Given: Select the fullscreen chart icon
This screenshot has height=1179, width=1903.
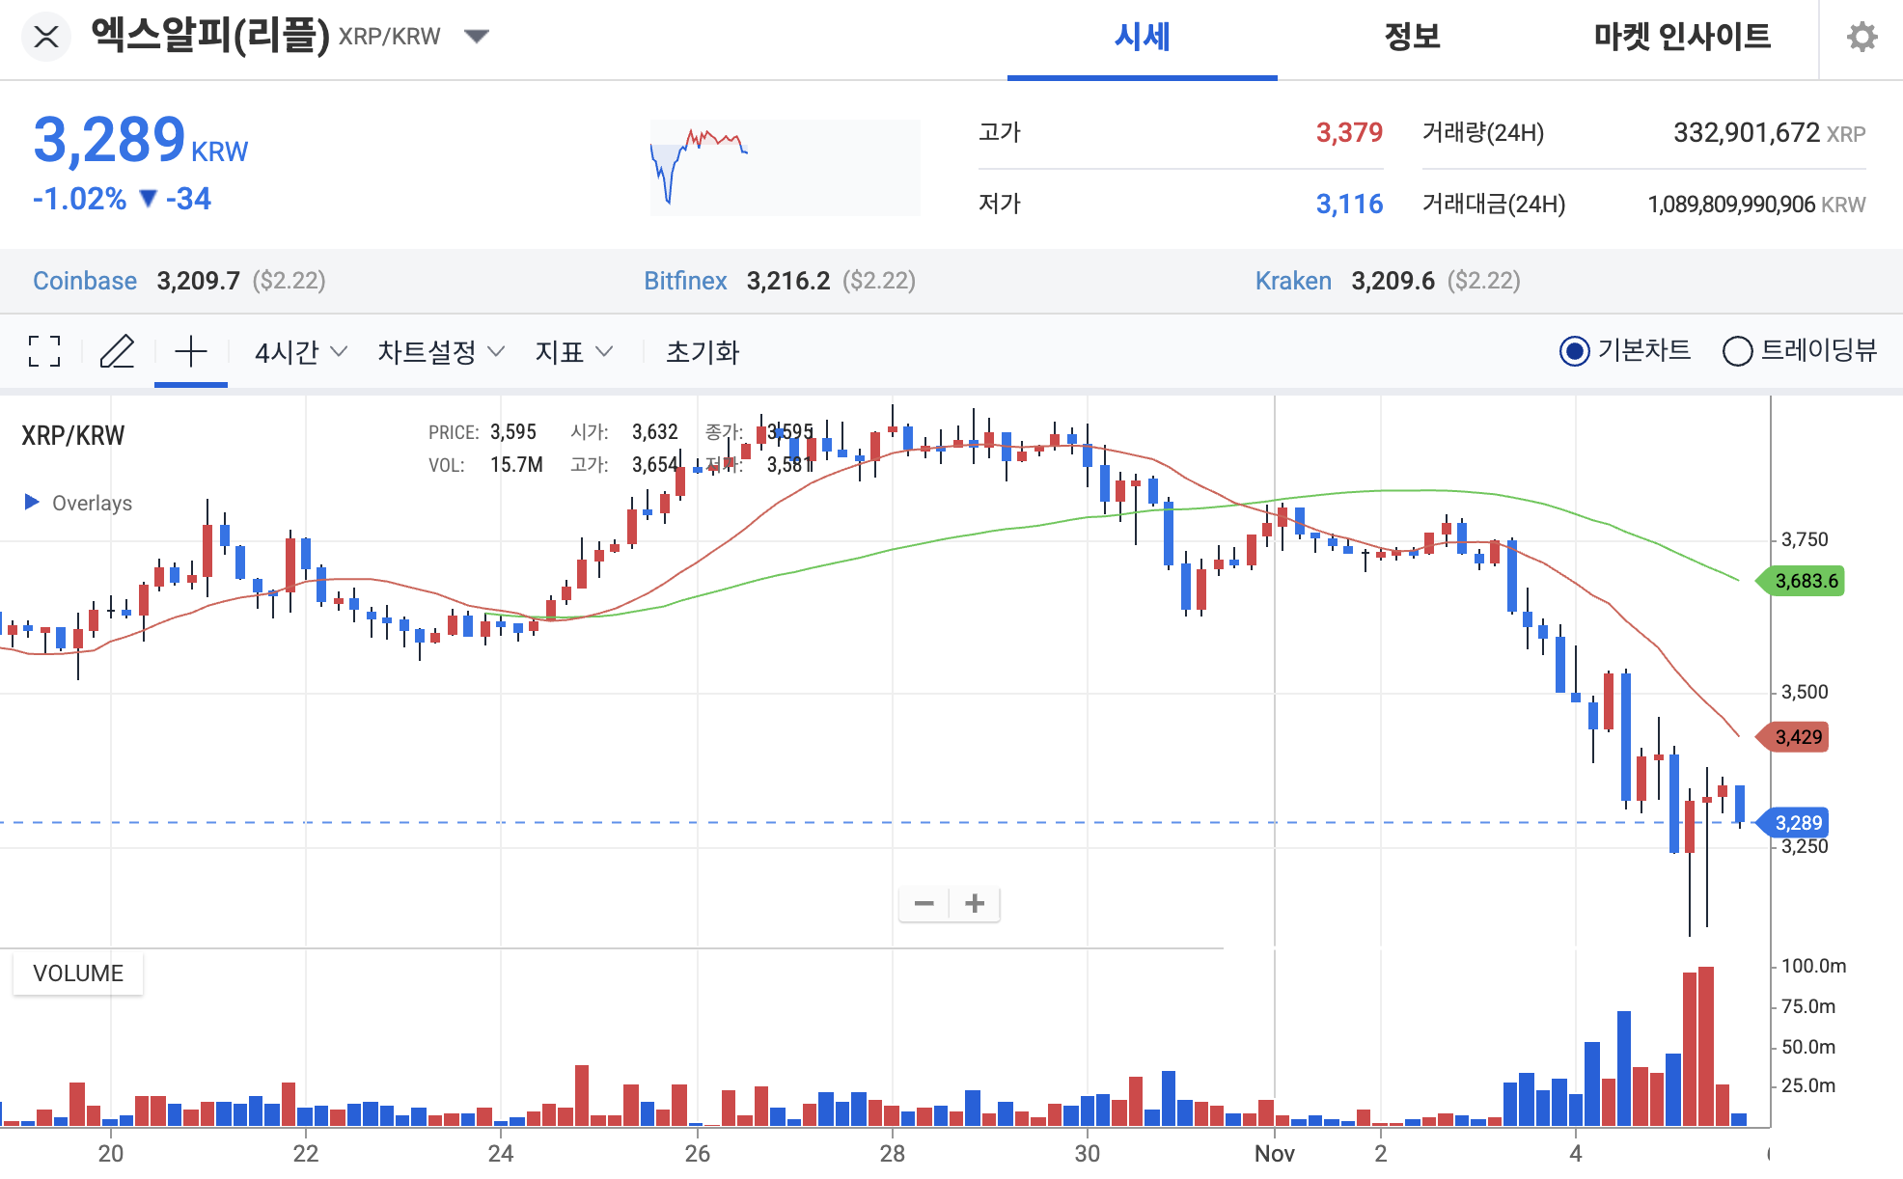Looking at the screenshot, I should tap(42, 351).
